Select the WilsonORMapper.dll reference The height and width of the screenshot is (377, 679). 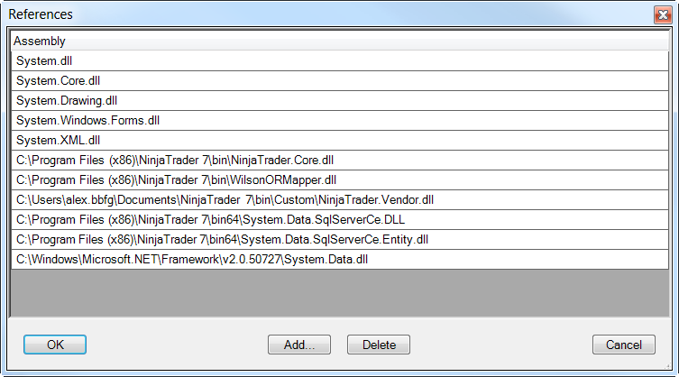coord(340,180)
